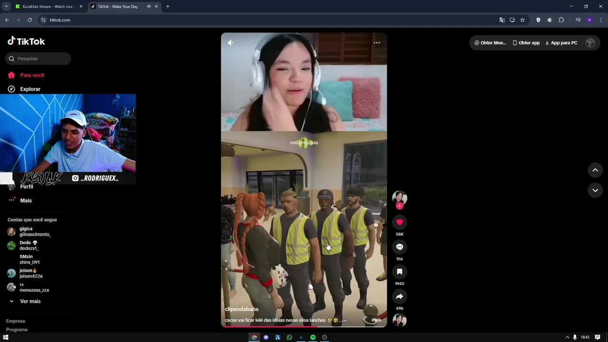Image resolution: width=608 pixels, height=342 pixels.
Task: Open tab search dropdown arrow
Action: [6, 7]
